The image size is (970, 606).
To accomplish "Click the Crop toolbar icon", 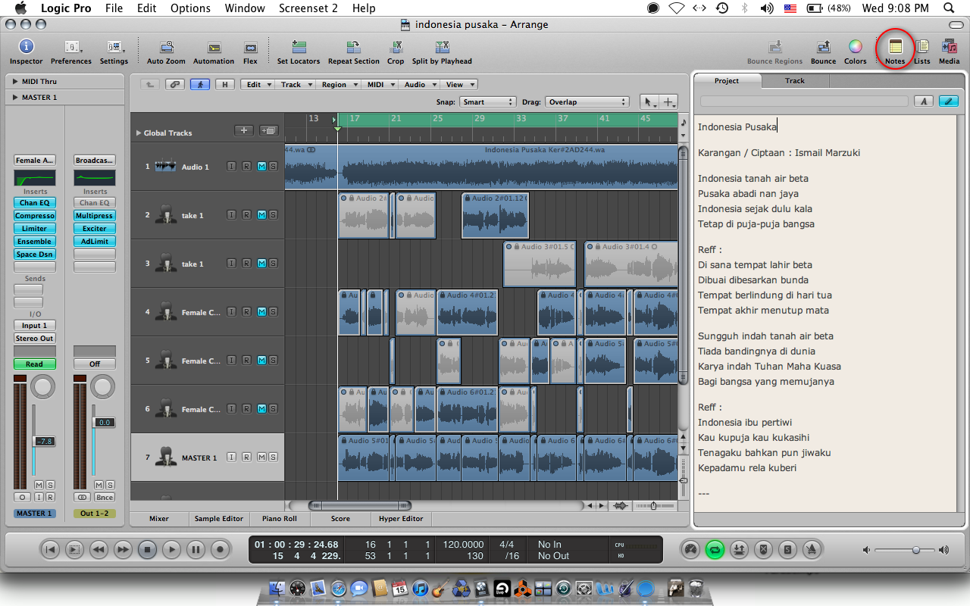I will coord(396,47).
